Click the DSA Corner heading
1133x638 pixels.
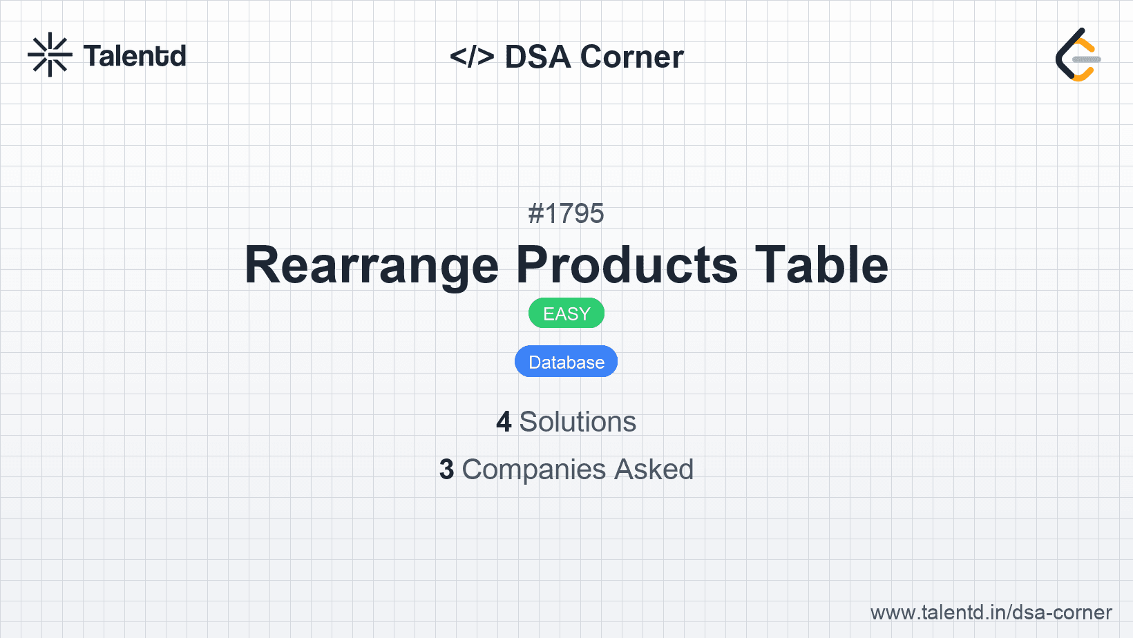tap(566, 57)
